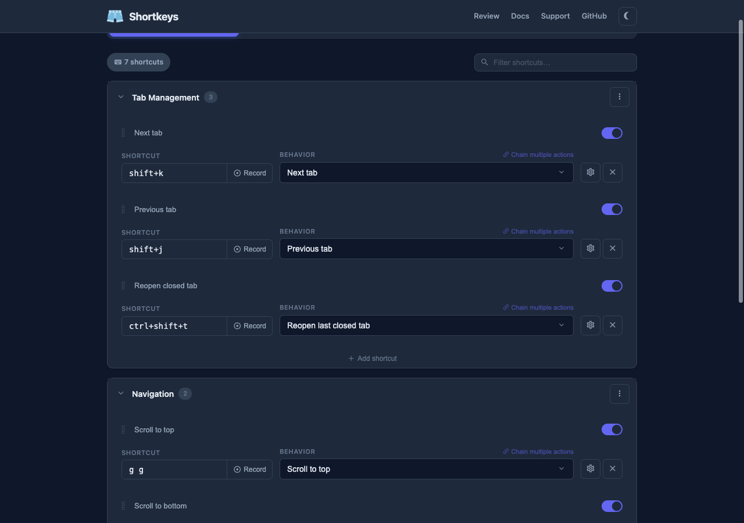
Task: Open the Docs page
Action: click(520, 16)
